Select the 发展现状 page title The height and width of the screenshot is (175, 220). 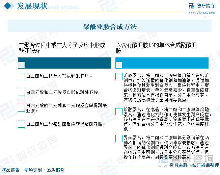[32, 6]
